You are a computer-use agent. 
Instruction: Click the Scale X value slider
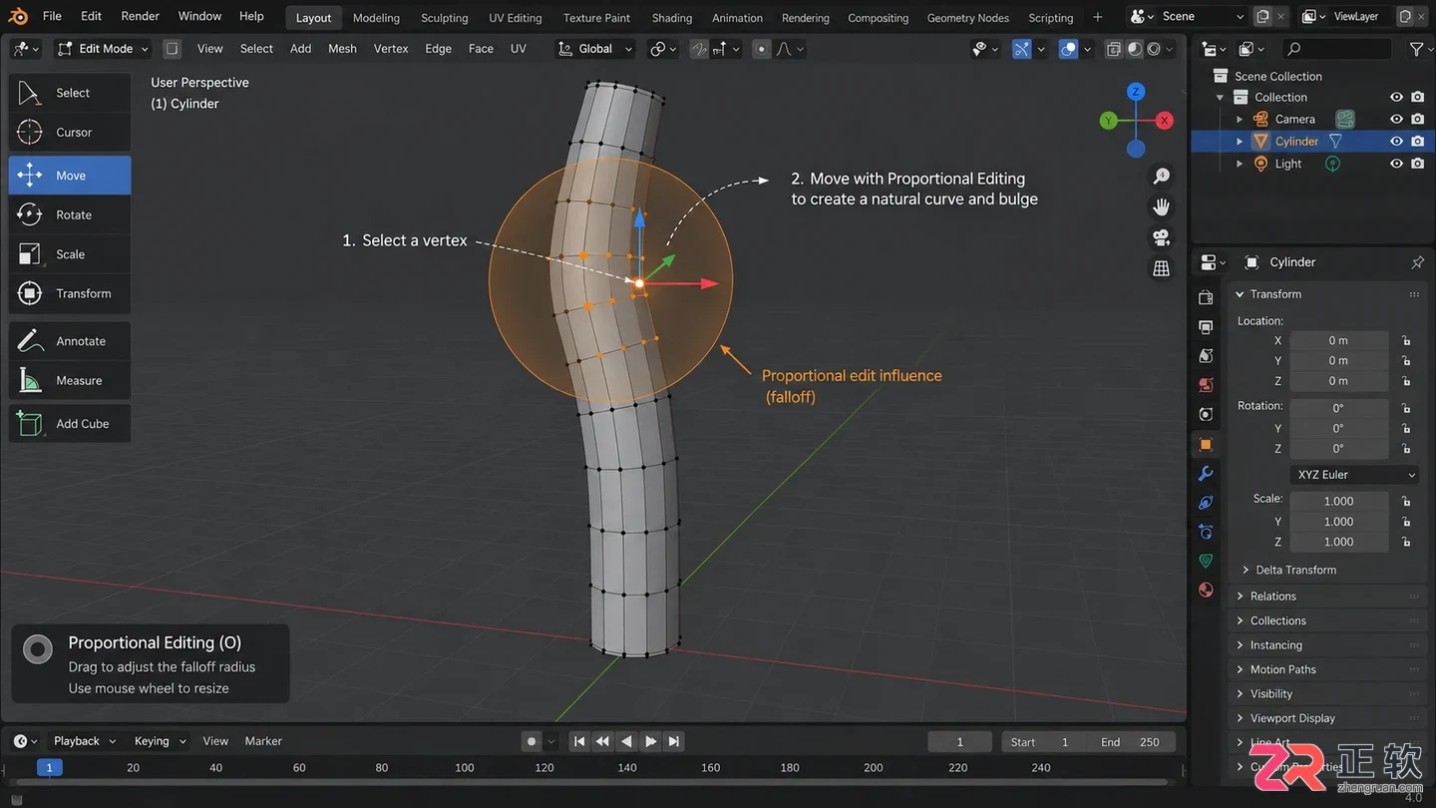pos(1338,501)
